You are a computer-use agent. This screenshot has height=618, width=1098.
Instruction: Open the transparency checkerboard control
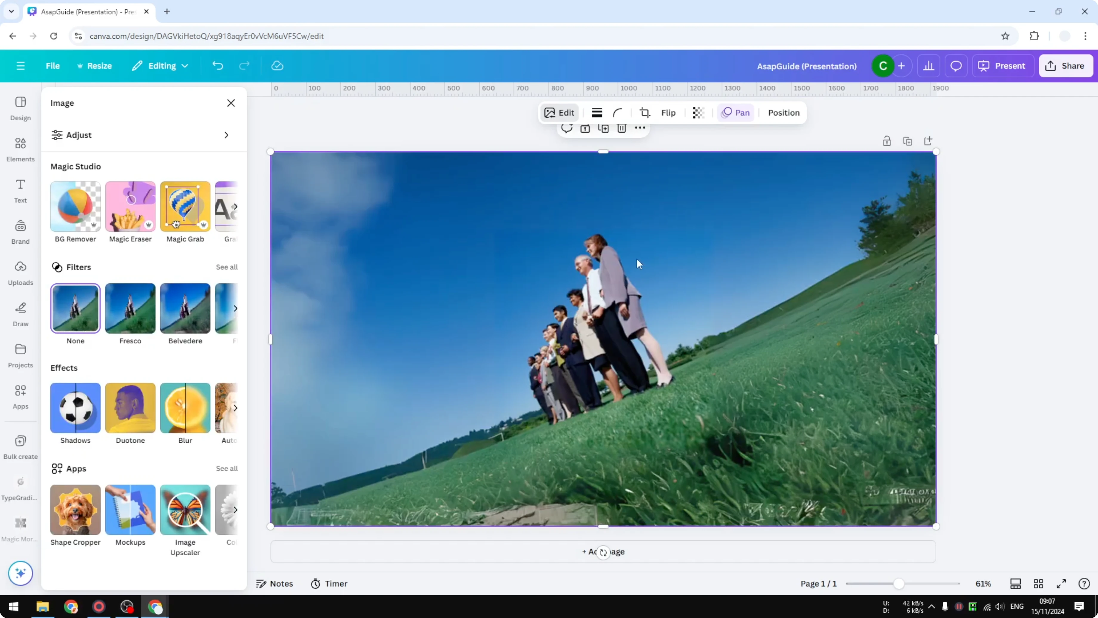pos(698,113)
